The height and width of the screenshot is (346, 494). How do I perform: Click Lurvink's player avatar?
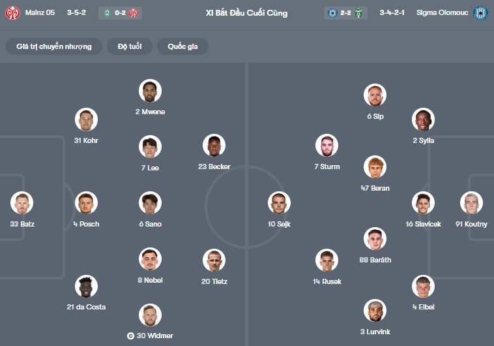tap(375, 311)
